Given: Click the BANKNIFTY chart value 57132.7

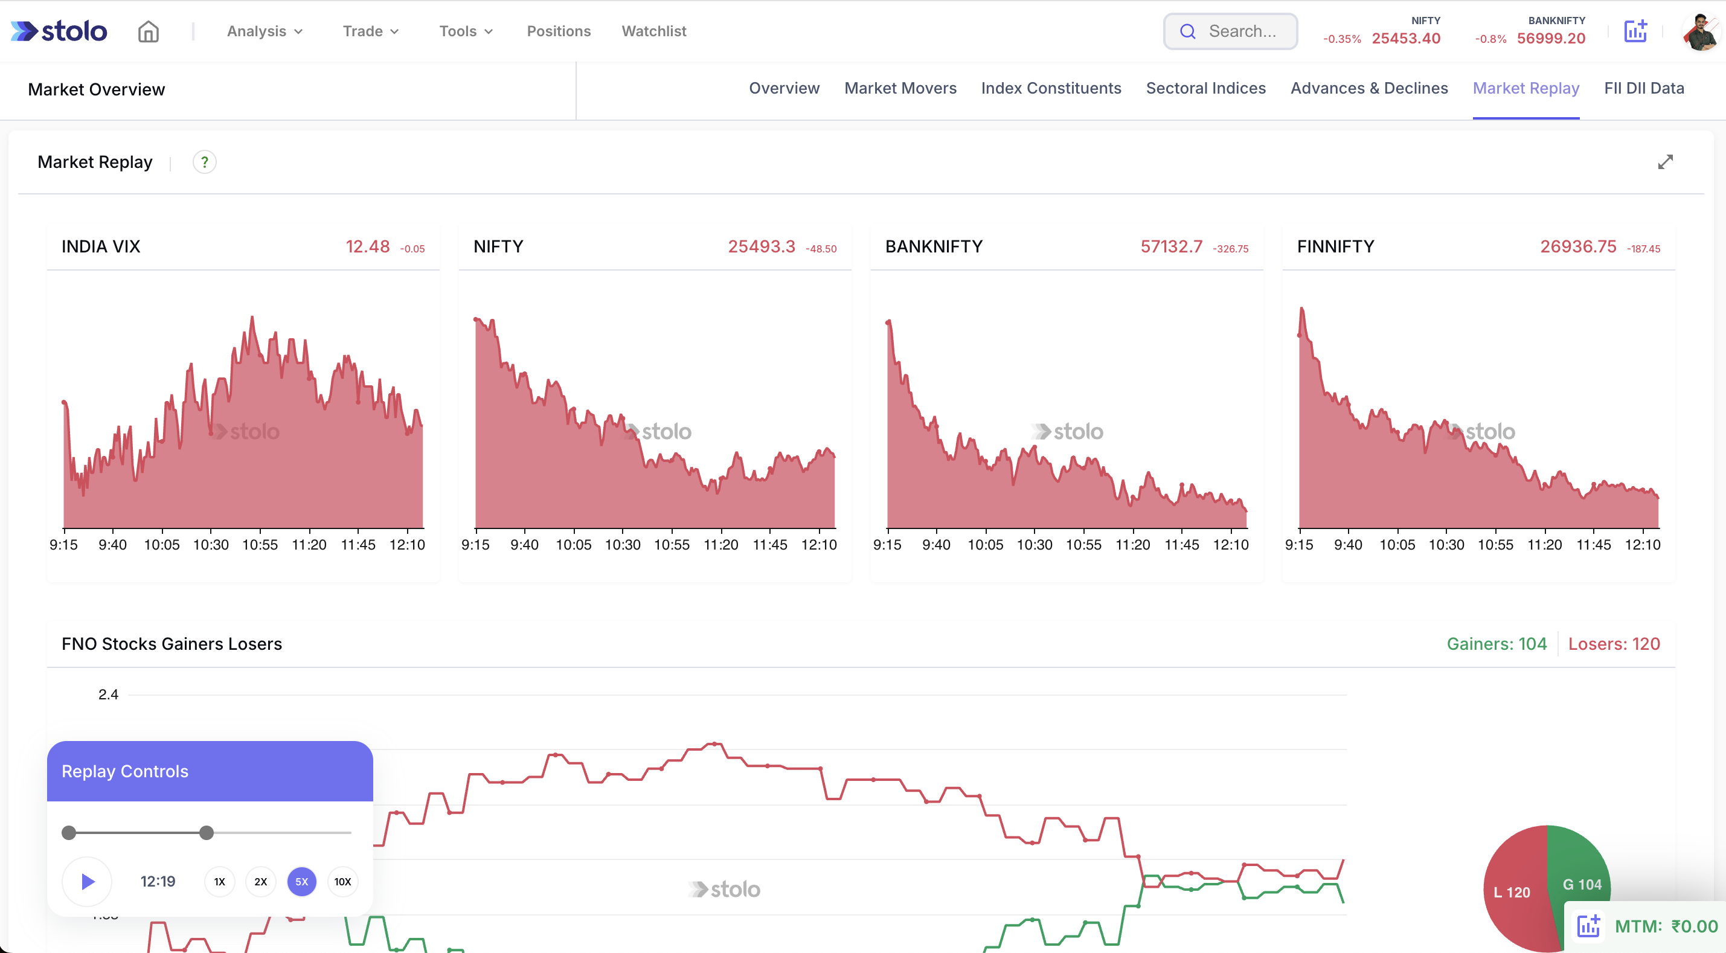Looking at the screenshot, I should (x=1171, y=246).
